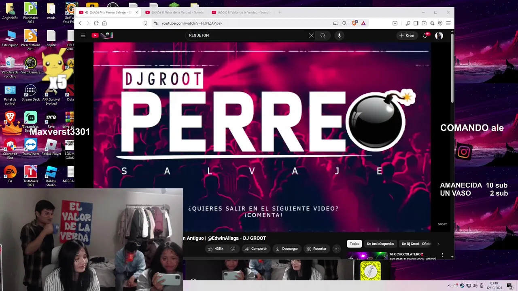
Task: Open more actions three-dot menu
Action: coord(336,249)
